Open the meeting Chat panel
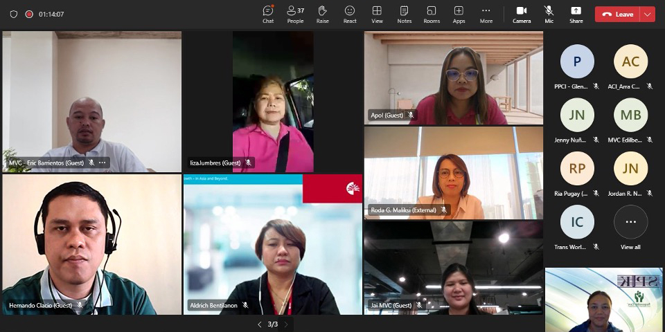 click(x=268, y=14)
